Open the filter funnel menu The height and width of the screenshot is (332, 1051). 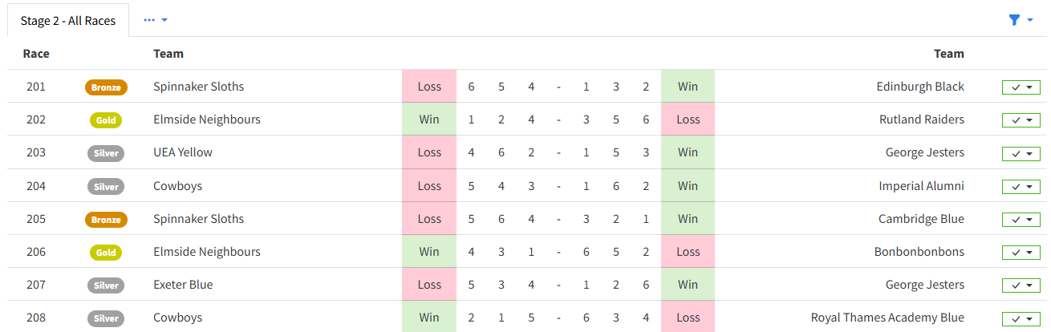click(1021, 20)
